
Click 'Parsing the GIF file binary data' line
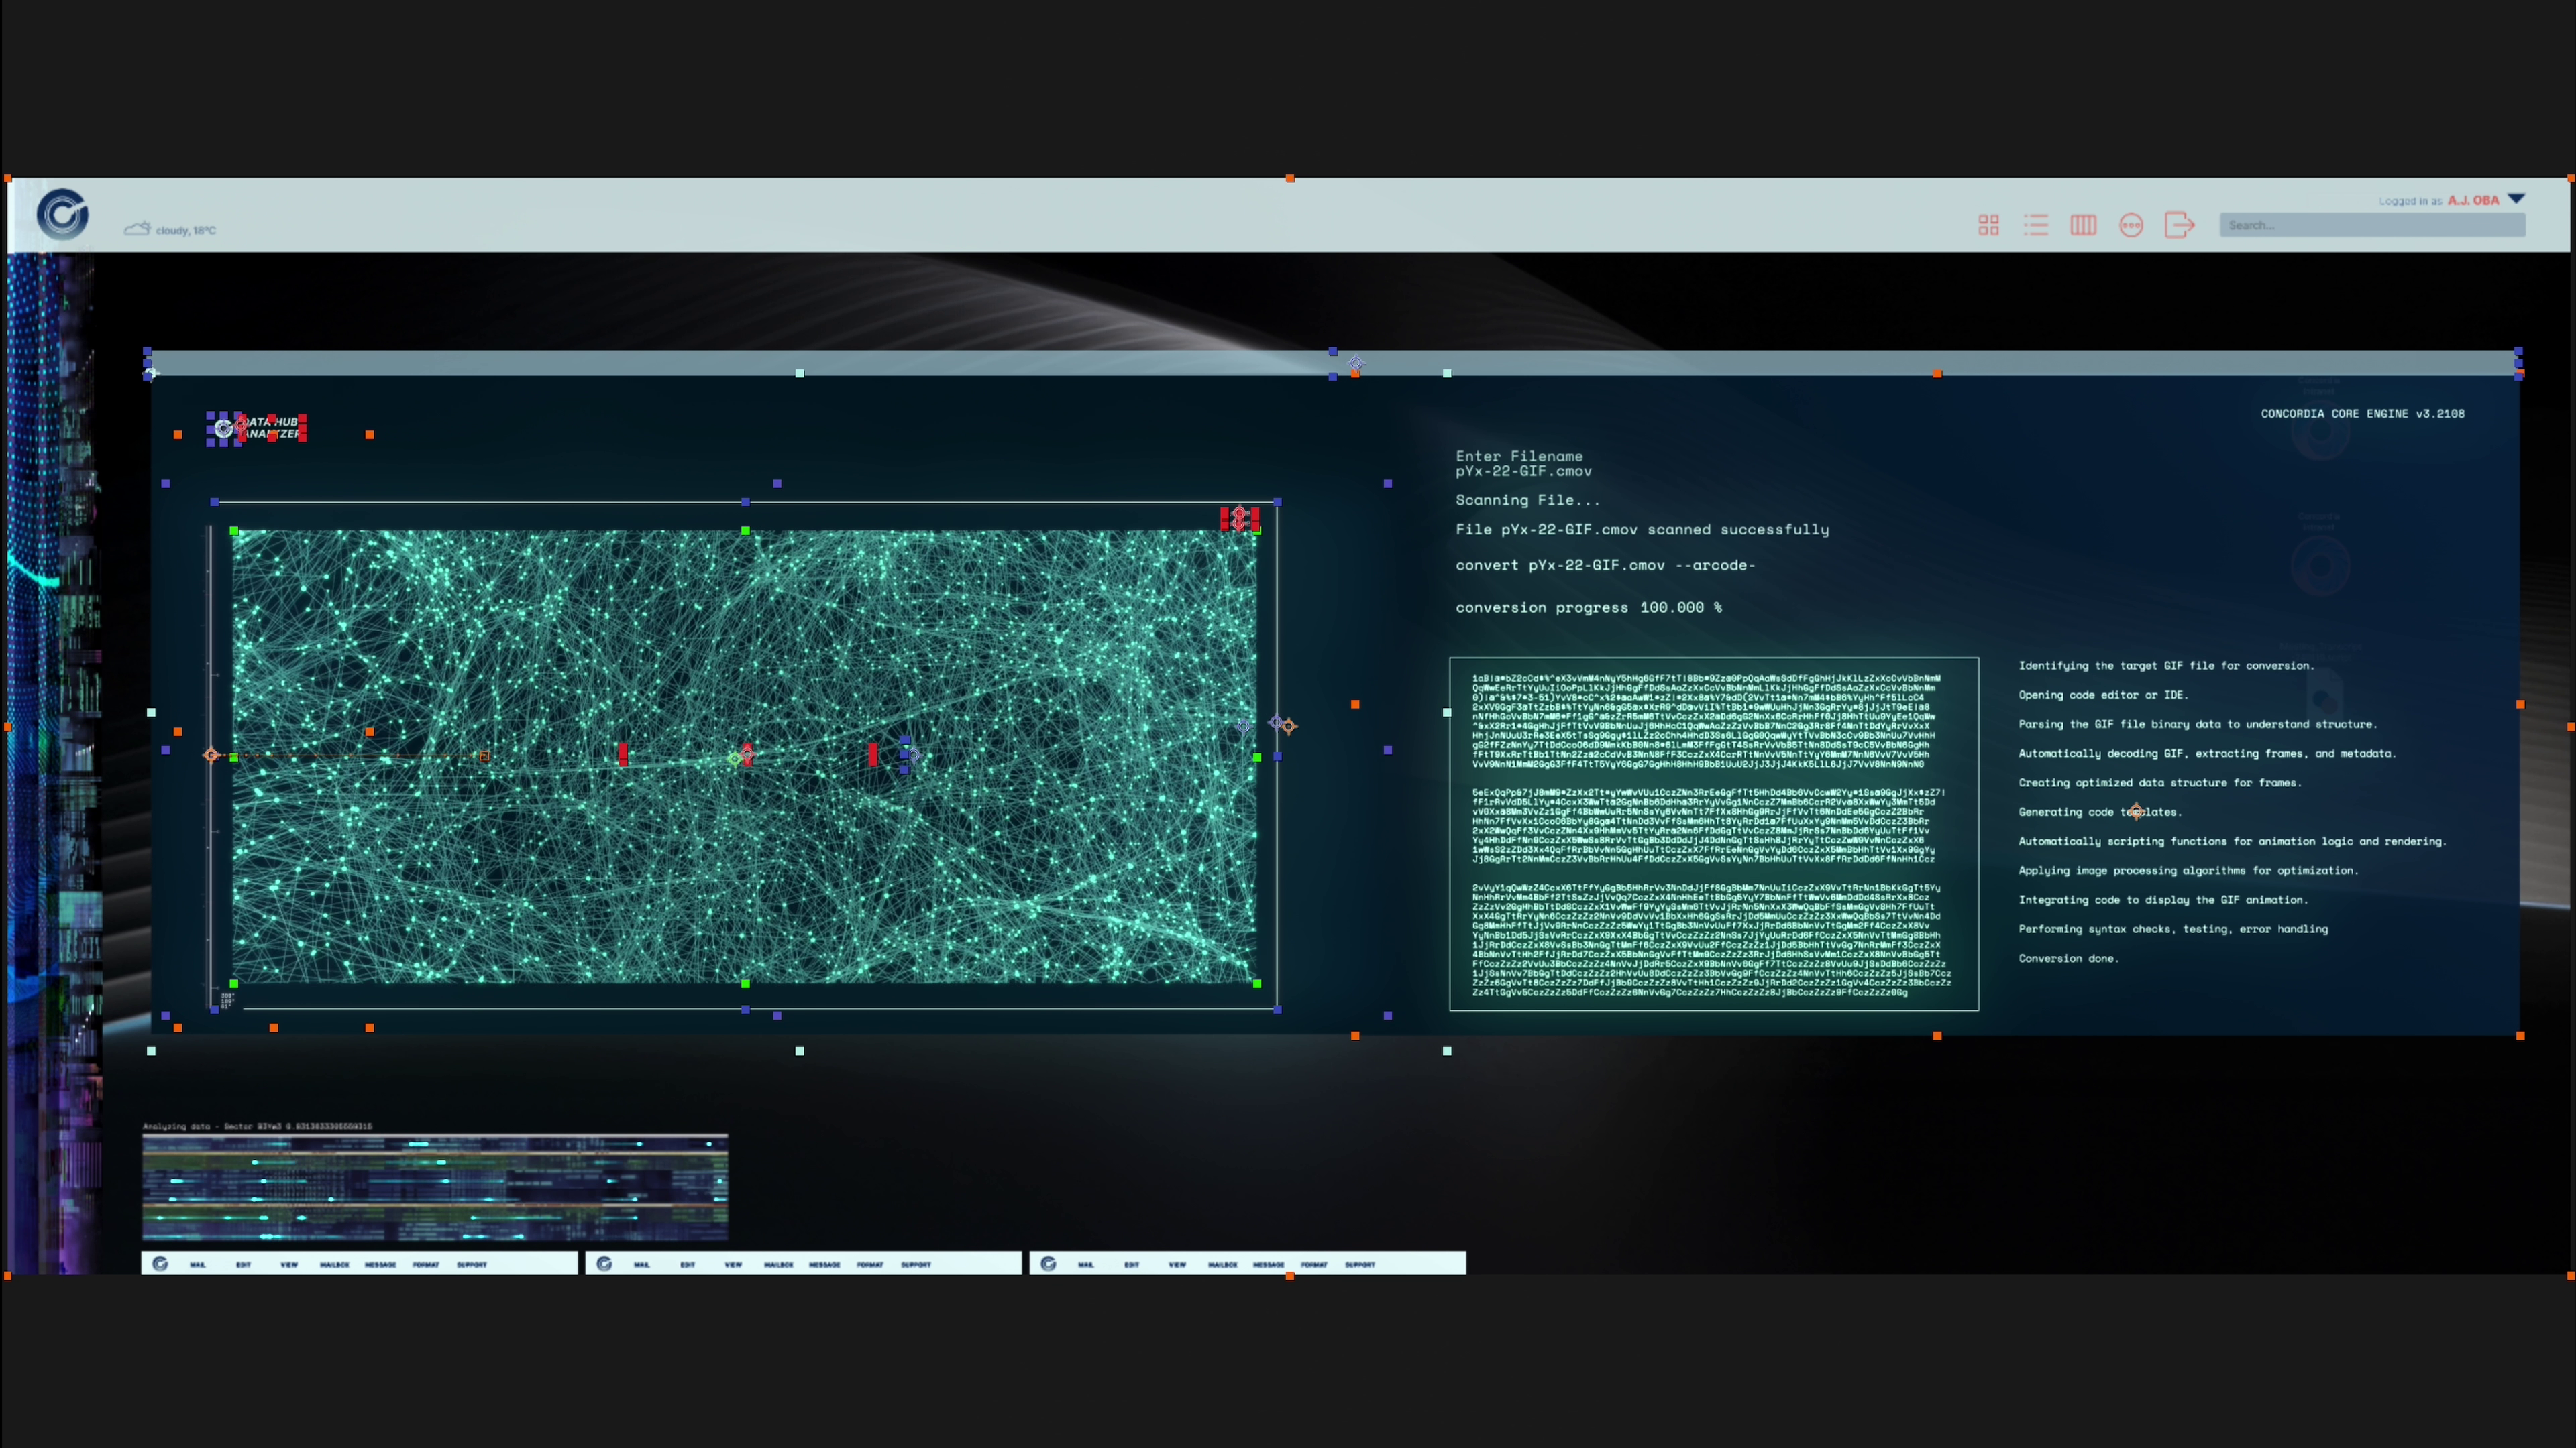(x=2198, y=723)
